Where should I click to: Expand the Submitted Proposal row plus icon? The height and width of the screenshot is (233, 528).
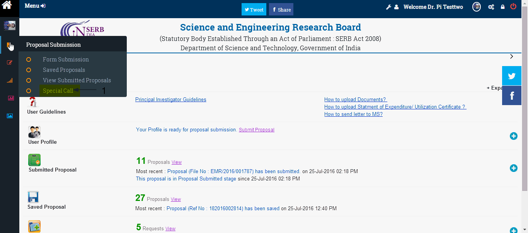click(x=513, y=168)
